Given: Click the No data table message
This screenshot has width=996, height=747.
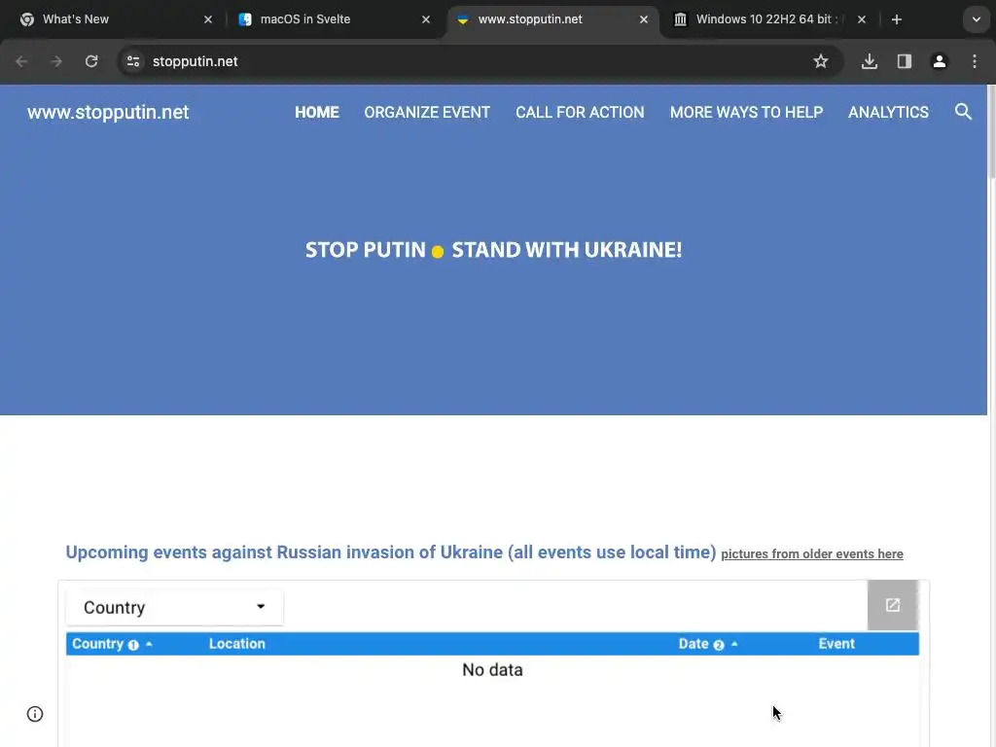Looking at the screenshot, I should pyautogui.click(x=492, y=670).
